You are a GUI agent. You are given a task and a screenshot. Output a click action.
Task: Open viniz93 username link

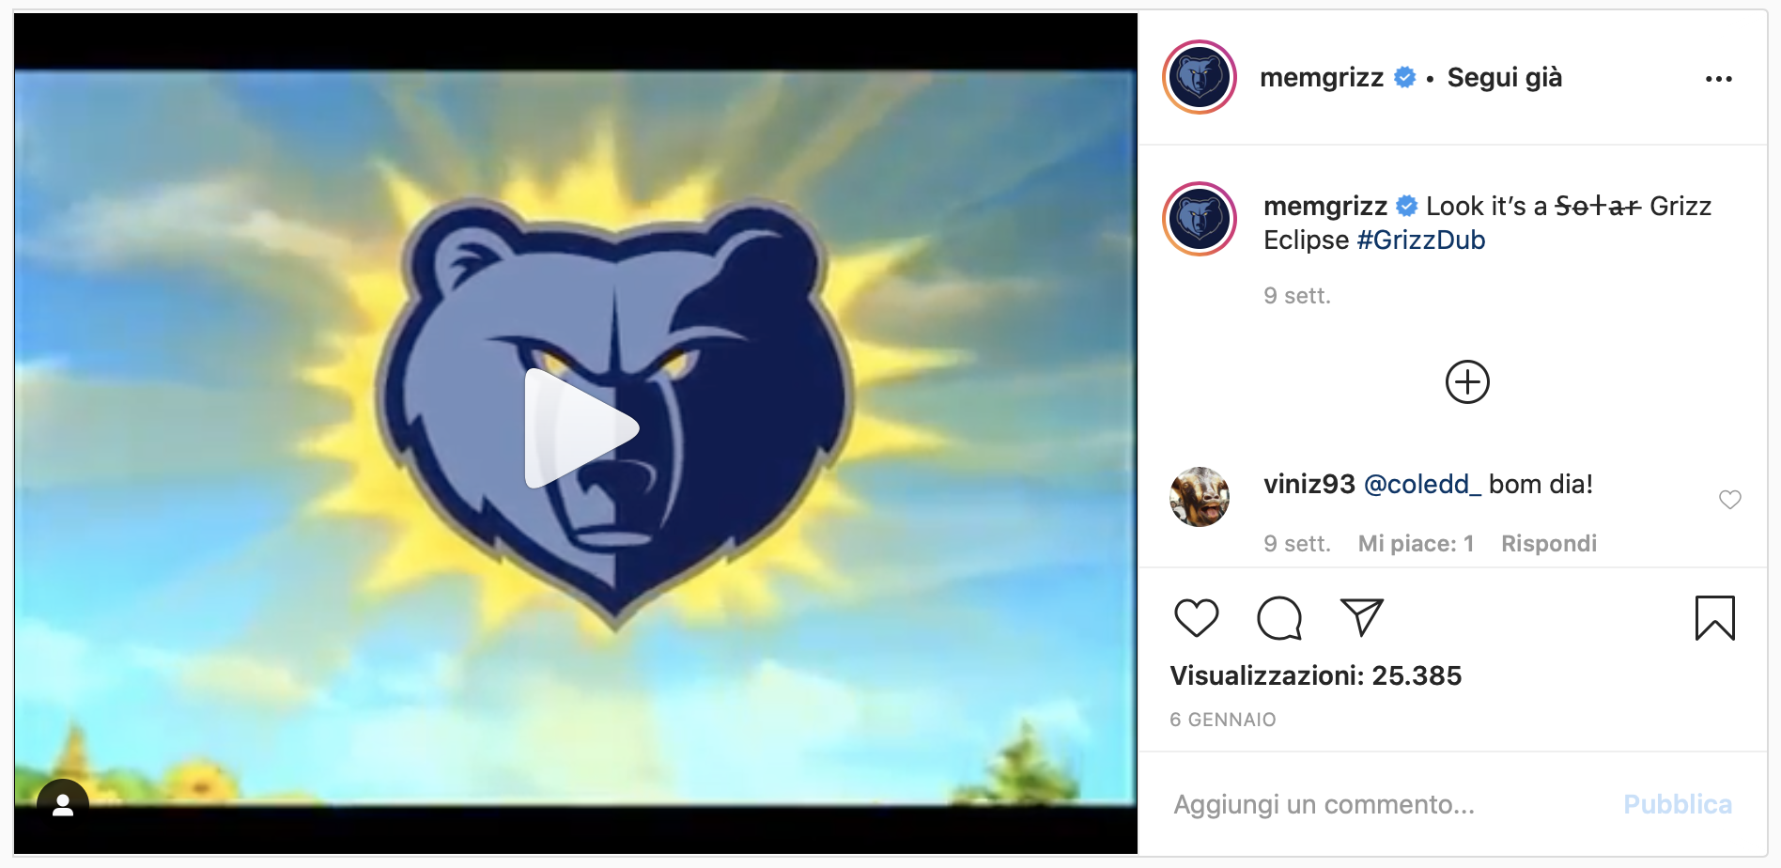pos(1309,485)
